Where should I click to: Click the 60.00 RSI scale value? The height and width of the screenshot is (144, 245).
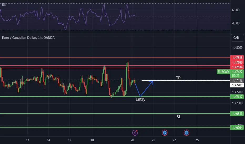(x=236, y=10)
